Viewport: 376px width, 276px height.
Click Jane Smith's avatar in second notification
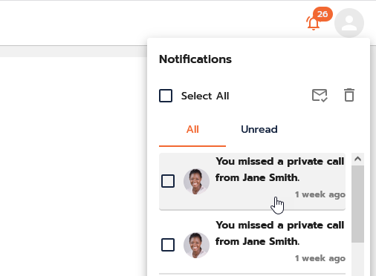coord(196,245)
